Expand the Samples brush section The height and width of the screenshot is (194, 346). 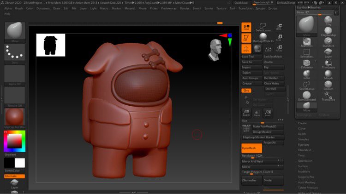304,139
